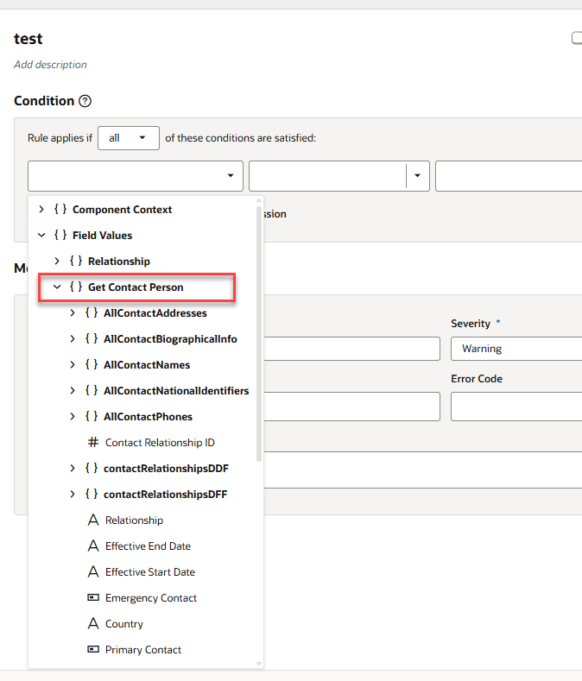Select the Relationship text field leaf
Viewport: 582px width, 681px height.
pos(134,520)
